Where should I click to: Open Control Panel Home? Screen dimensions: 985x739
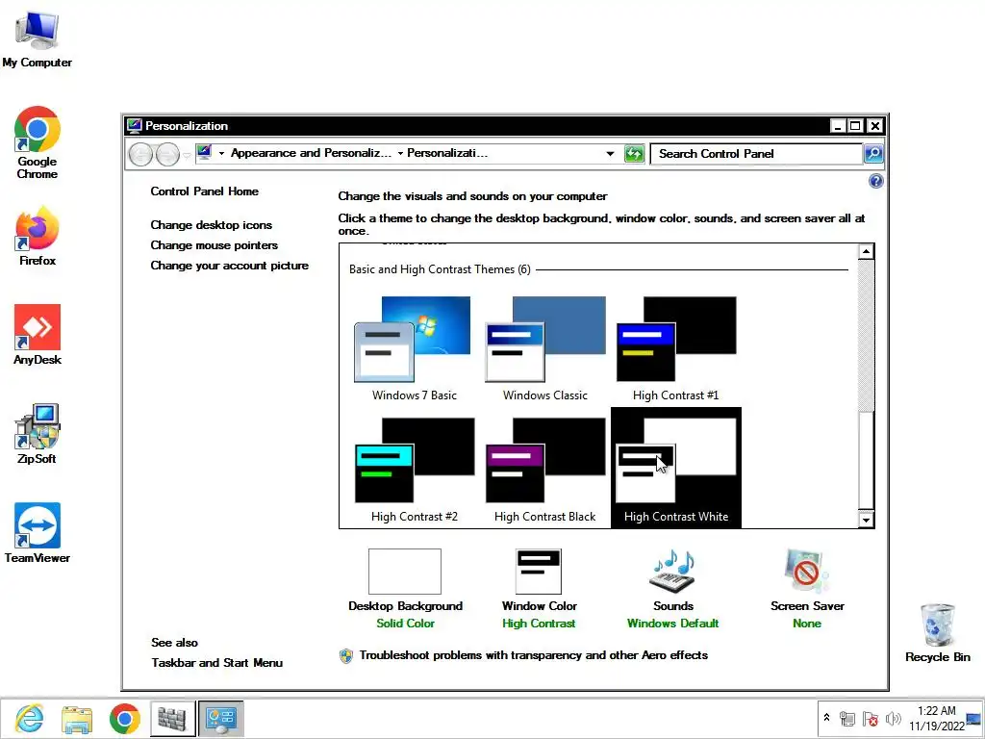204,191
